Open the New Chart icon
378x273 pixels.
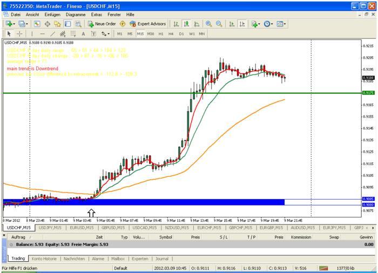pyautogui.click(x=9, y=24)
